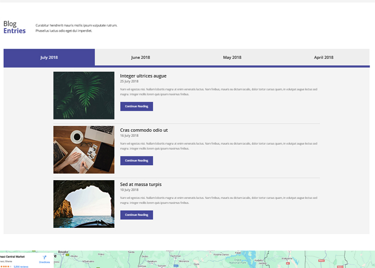View the 5,900 reviews link on map card

point(20,266)
